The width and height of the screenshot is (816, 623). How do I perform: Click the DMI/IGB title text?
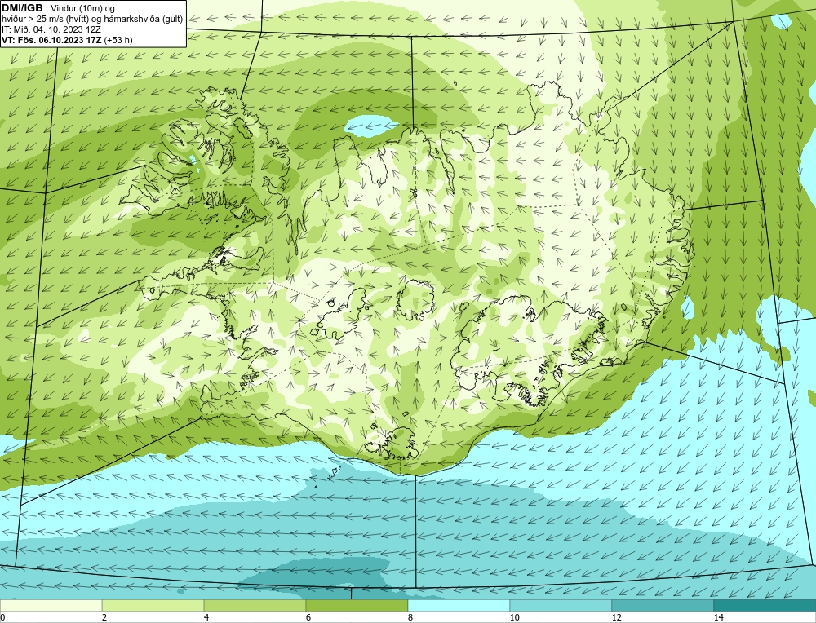(x=22, y=8)
